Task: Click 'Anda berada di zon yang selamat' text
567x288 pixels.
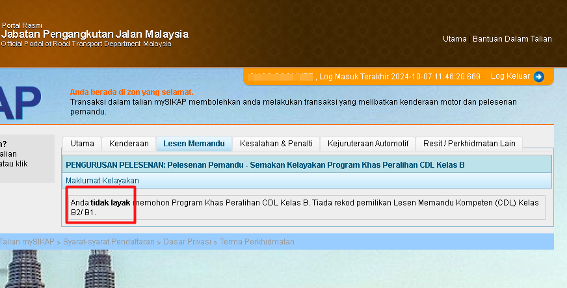Action: [x=131, y=92]
